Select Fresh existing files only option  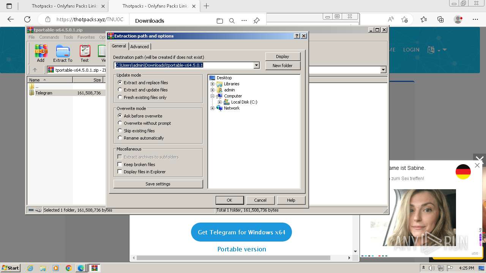click(x=142, y=97)
